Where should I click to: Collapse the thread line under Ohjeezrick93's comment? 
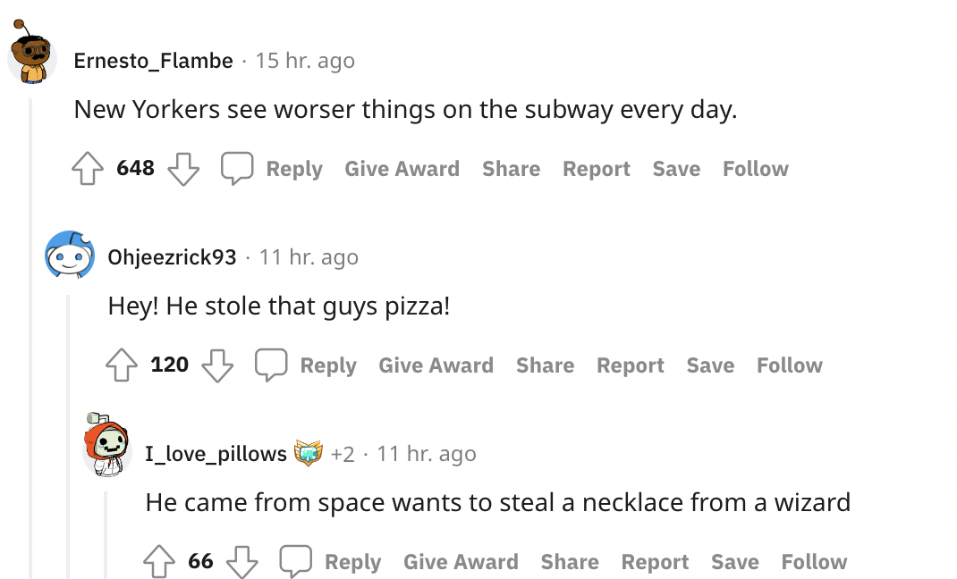pos(68,437)
